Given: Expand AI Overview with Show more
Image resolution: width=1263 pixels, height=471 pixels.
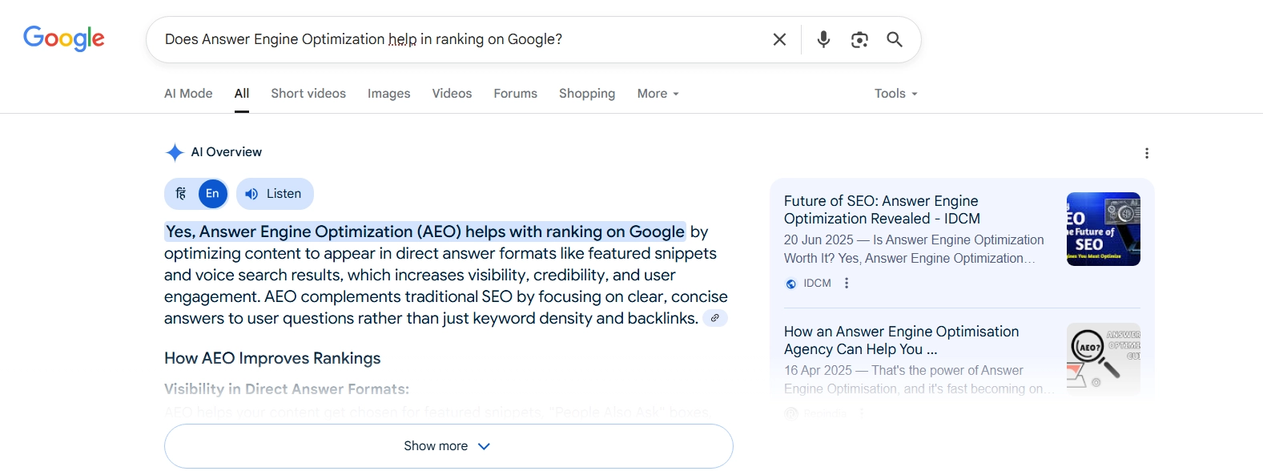Looking at the screenshot, I should pos(448,446).
